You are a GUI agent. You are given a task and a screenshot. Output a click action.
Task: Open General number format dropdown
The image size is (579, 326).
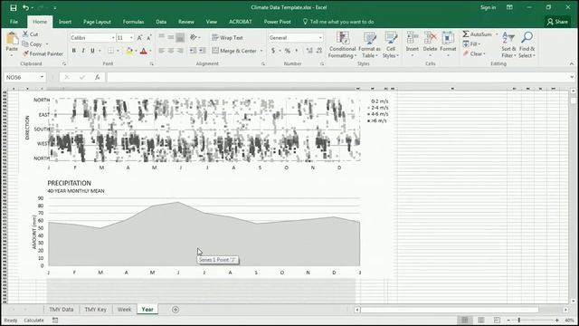pos(320,38)
